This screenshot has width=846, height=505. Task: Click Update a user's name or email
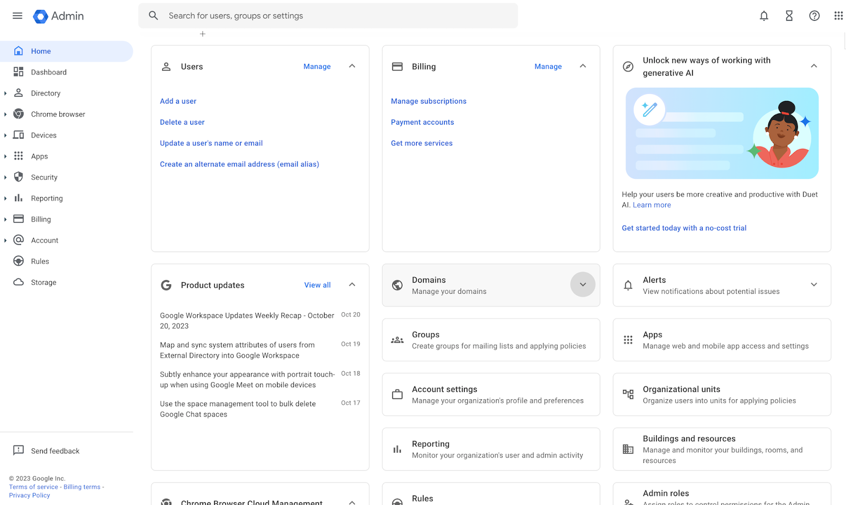[x=212, y=143]
